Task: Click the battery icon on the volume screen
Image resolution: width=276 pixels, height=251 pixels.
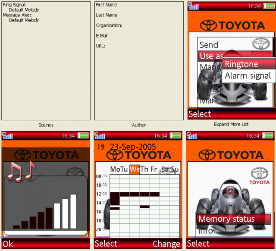Action: pos(83,135)
